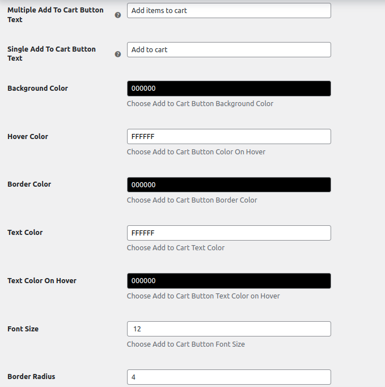Click help icon for Multiple Add To Cart text
This screenshot has height=387, width=385.
(x=118, y=15)
